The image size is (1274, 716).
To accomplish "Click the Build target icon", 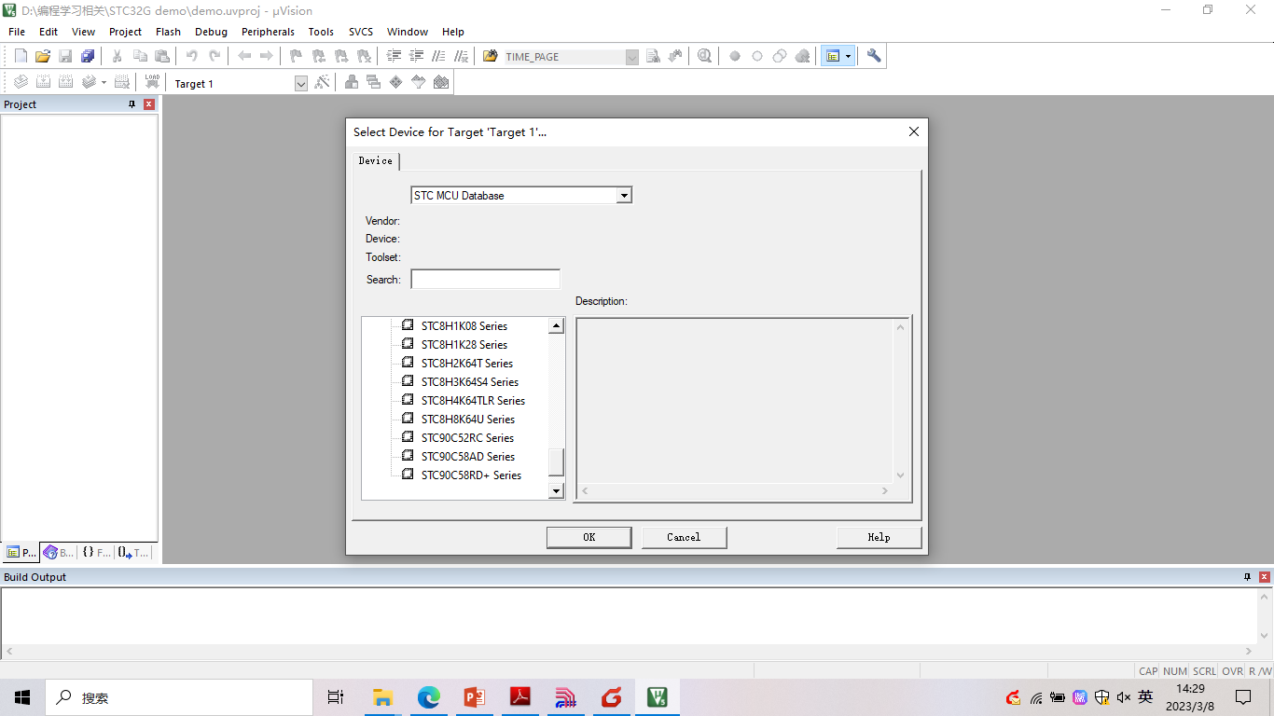I will pos(43,82).
